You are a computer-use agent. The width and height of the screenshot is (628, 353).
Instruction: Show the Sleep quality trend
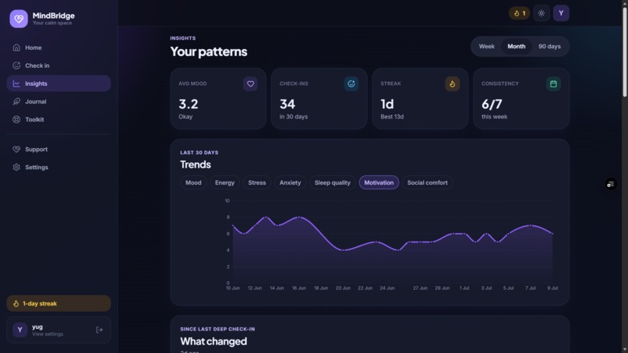click(333, 182)
